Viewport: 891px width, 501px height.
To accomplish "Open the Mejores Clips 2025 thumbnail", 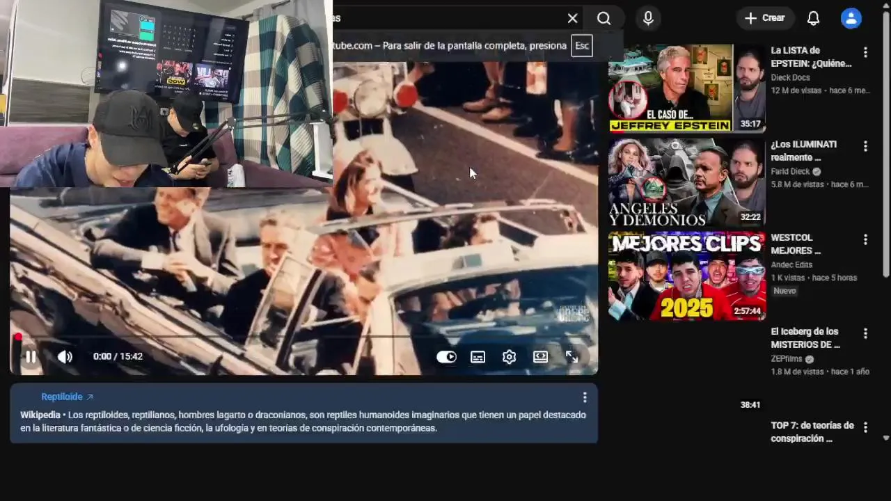I will [x=686, y=276].
